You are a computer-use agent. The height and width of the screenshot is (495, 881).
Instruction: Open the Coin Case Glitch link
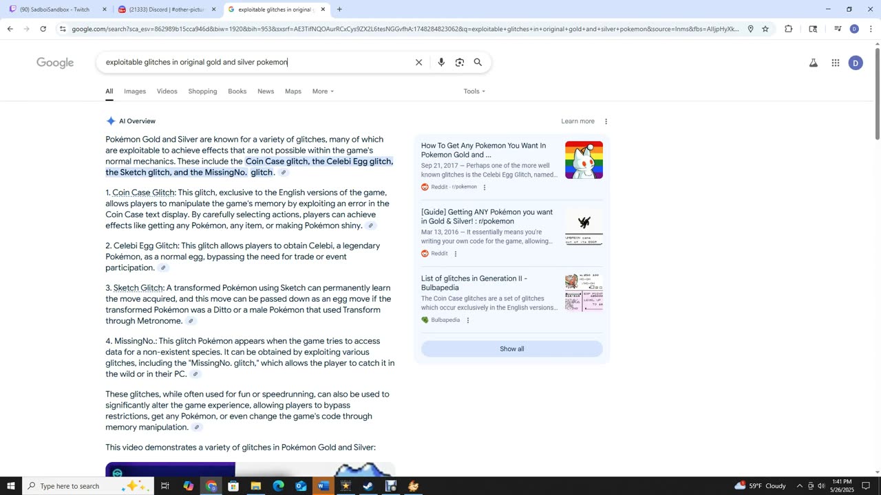(x=144, y=192)
